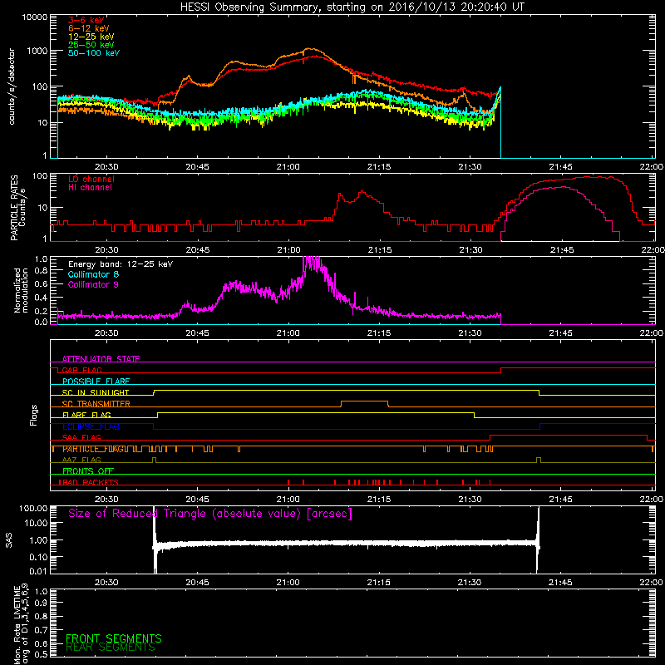Click the 100.00 tick on SAS axis
The height and width of the screenshot is (665, 665).
point(33,508)
